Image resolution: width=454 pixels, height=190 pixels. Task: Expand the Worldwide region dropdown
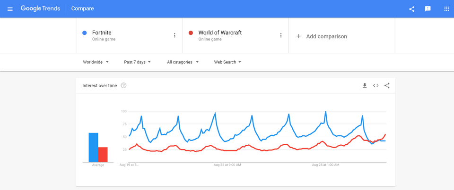tap(96, 62)
